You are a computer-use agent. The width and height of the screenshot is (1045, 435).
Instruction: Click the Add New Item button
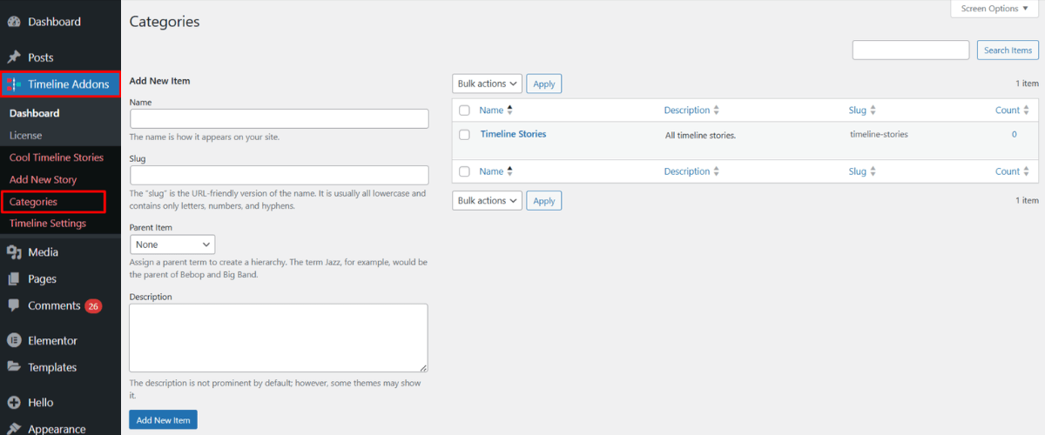pos(163,420)
